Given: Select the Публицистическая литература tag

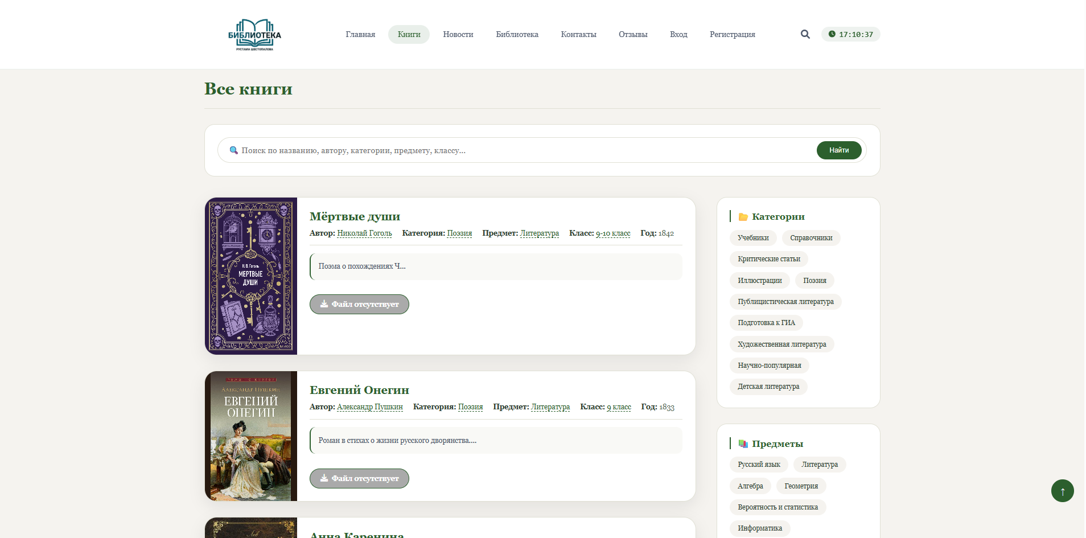Looking at the screenshot, I should pos(785,302).
